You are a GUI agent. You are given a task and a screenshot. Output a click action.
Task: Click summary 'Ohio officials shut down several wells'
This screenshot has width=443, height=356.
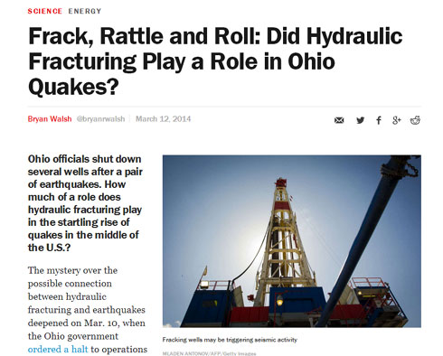(85, 203)
